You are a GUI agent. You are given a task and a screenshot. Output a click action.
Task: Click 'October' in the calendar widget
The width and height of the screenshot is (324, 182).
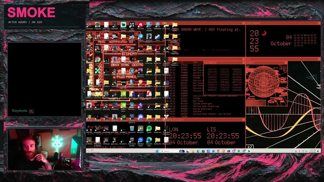(x=281, y=44)
